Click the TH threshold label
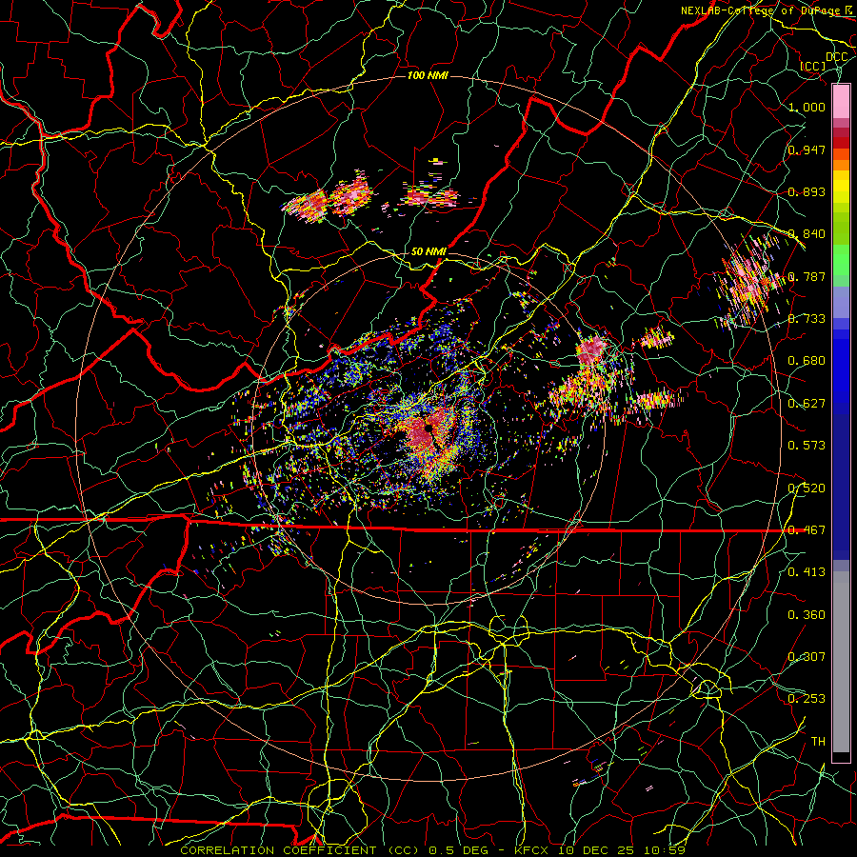 coord(818,742)
